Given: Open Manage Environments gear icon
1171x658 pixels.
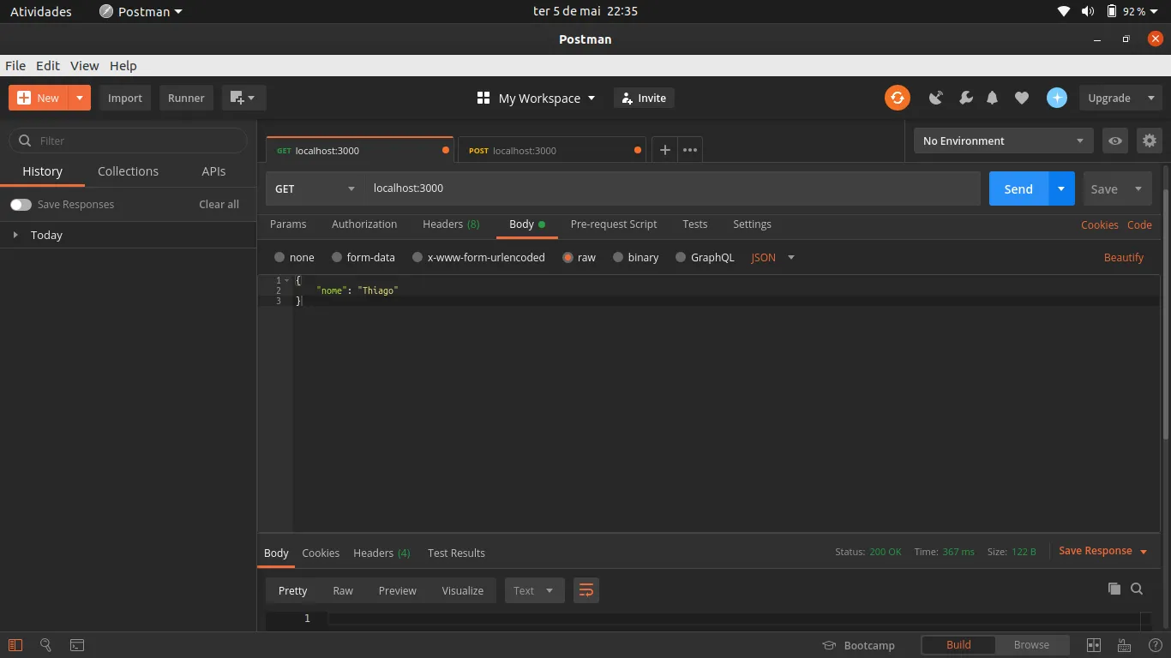Looking at the screenshot, I should click(1150, 141).
